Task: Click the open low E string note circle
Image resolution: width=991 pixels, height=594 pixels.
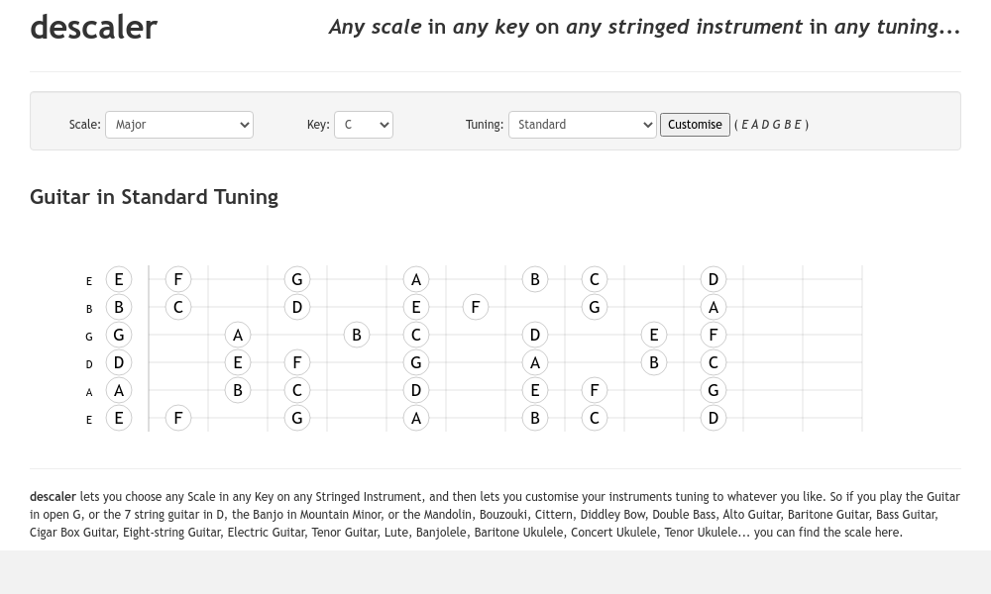Action: 119,418
